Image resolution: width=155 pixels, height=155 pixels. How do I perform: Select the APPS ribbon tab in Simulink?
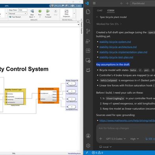[7, 6]
